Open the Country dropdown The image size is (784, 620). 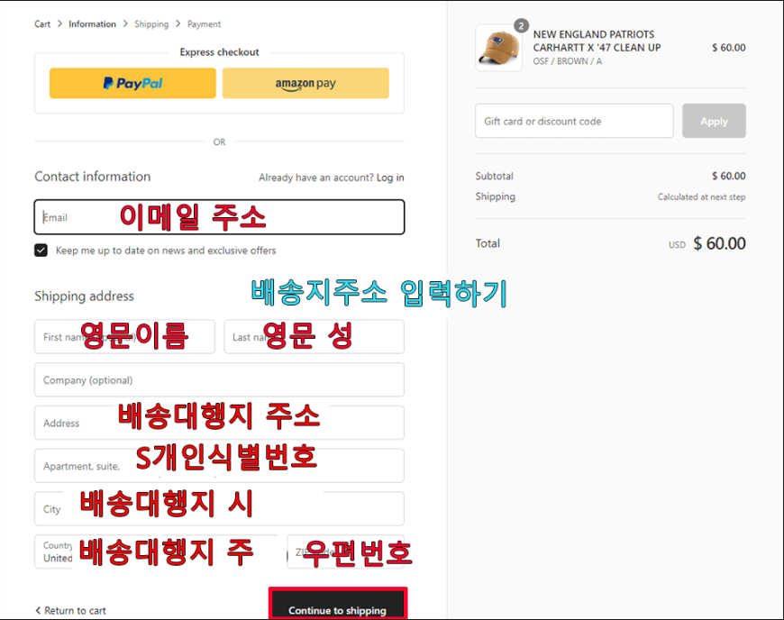pyautogui.click(x=93, y=552)
